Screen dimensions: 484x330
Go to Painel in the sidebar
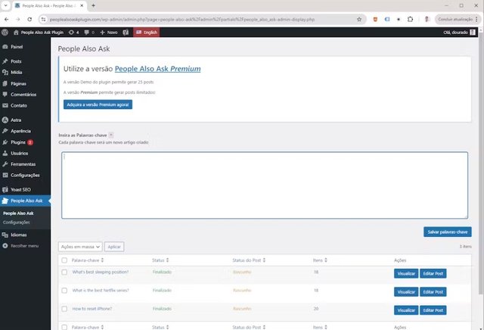(17, 47)
